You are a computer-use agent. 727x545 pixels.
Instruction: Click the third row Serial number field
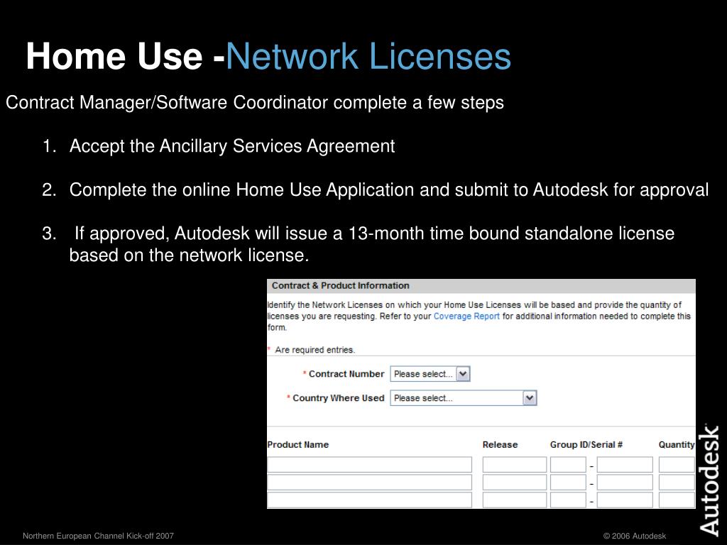tap(625, 500)
